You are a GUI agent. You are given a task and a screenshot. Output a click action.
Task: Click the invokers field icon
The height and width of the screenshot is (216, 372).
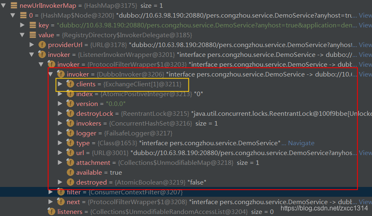(x=70, y=123)
